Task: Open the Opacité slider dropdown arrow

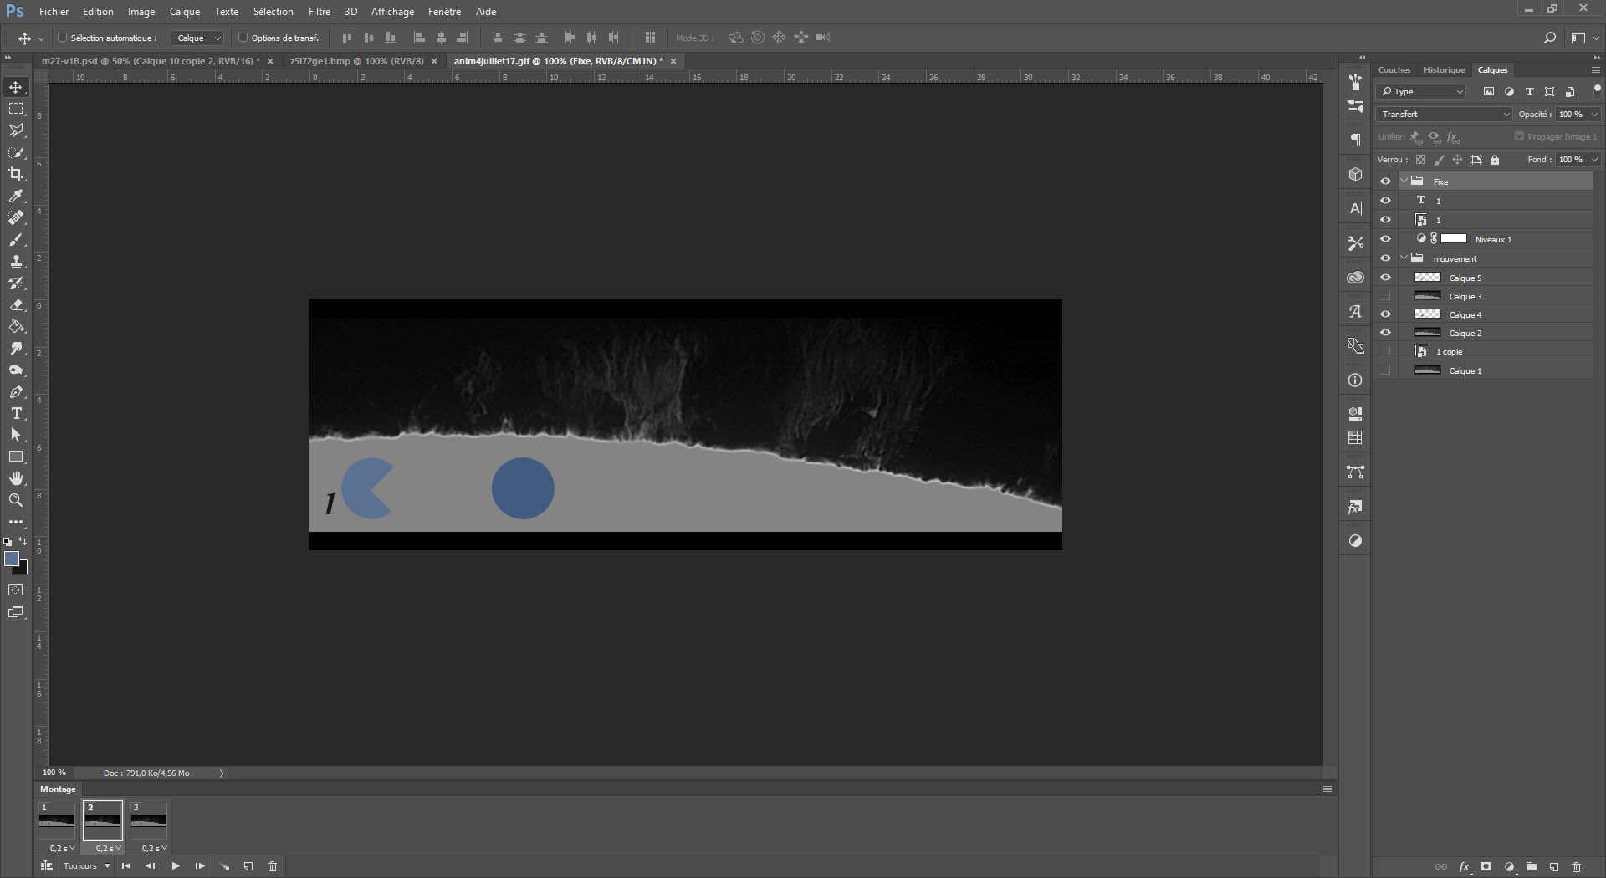Action: (1594, 114)
